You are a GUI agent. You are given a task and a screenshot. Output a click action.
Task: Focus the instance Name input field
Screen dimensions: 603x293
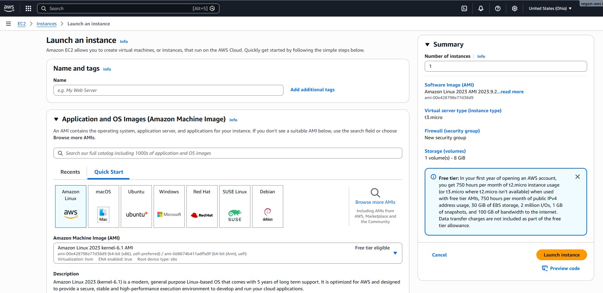point(168,90)
